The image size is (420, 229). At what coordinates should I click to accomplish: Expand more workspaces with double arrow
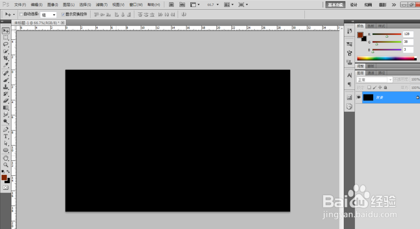click(x=394, y=5)
